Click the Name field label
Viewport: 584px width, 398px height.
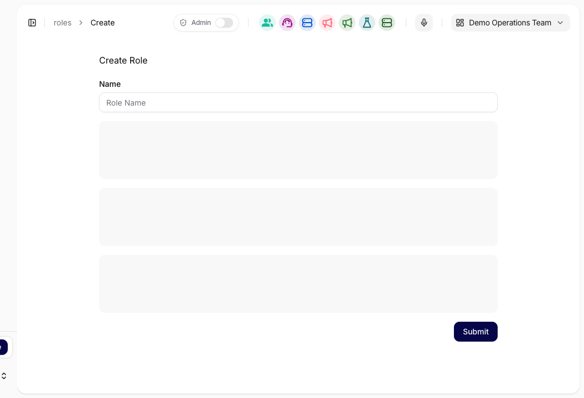click(110, 84)
